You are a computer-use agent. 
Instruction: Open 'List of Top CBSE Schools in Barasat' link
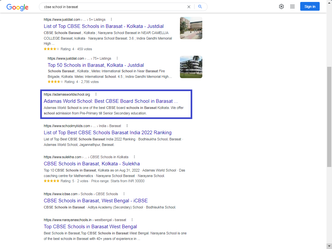(x=104, y=26)
